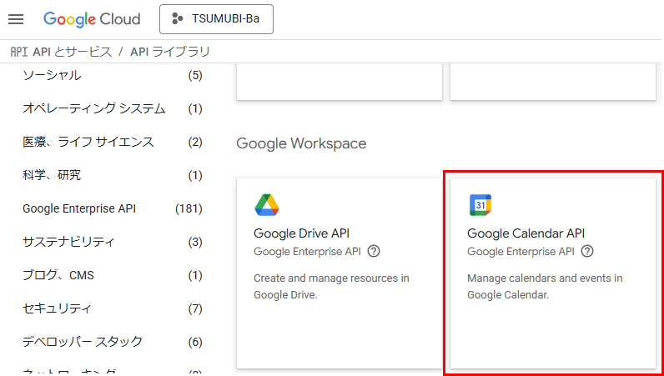Filter by デベロッパー スタック category

pos(83,342)
